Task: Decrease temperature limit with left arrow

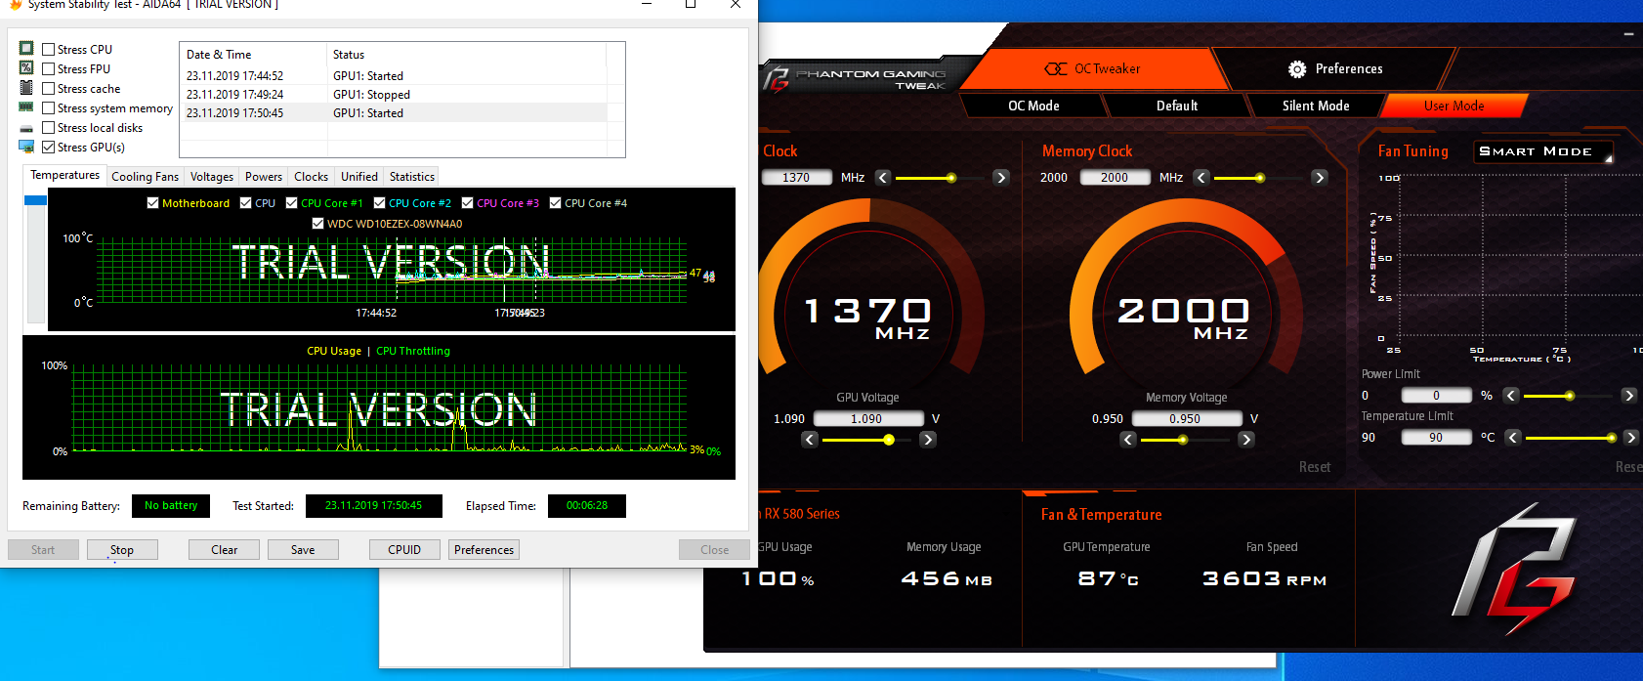Action: pyautogui.click(x=1513, y=438)
